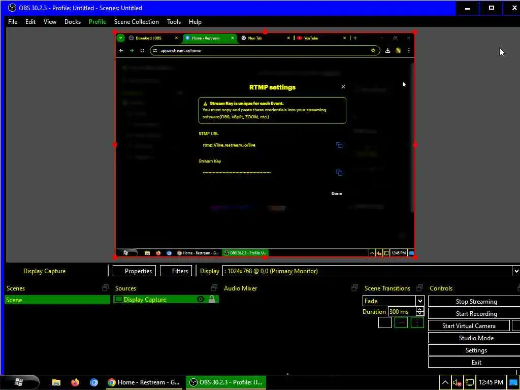This screenshot has width=520, height=390.
Task: Open the Tools menu
Action: [x=174, y=21]
